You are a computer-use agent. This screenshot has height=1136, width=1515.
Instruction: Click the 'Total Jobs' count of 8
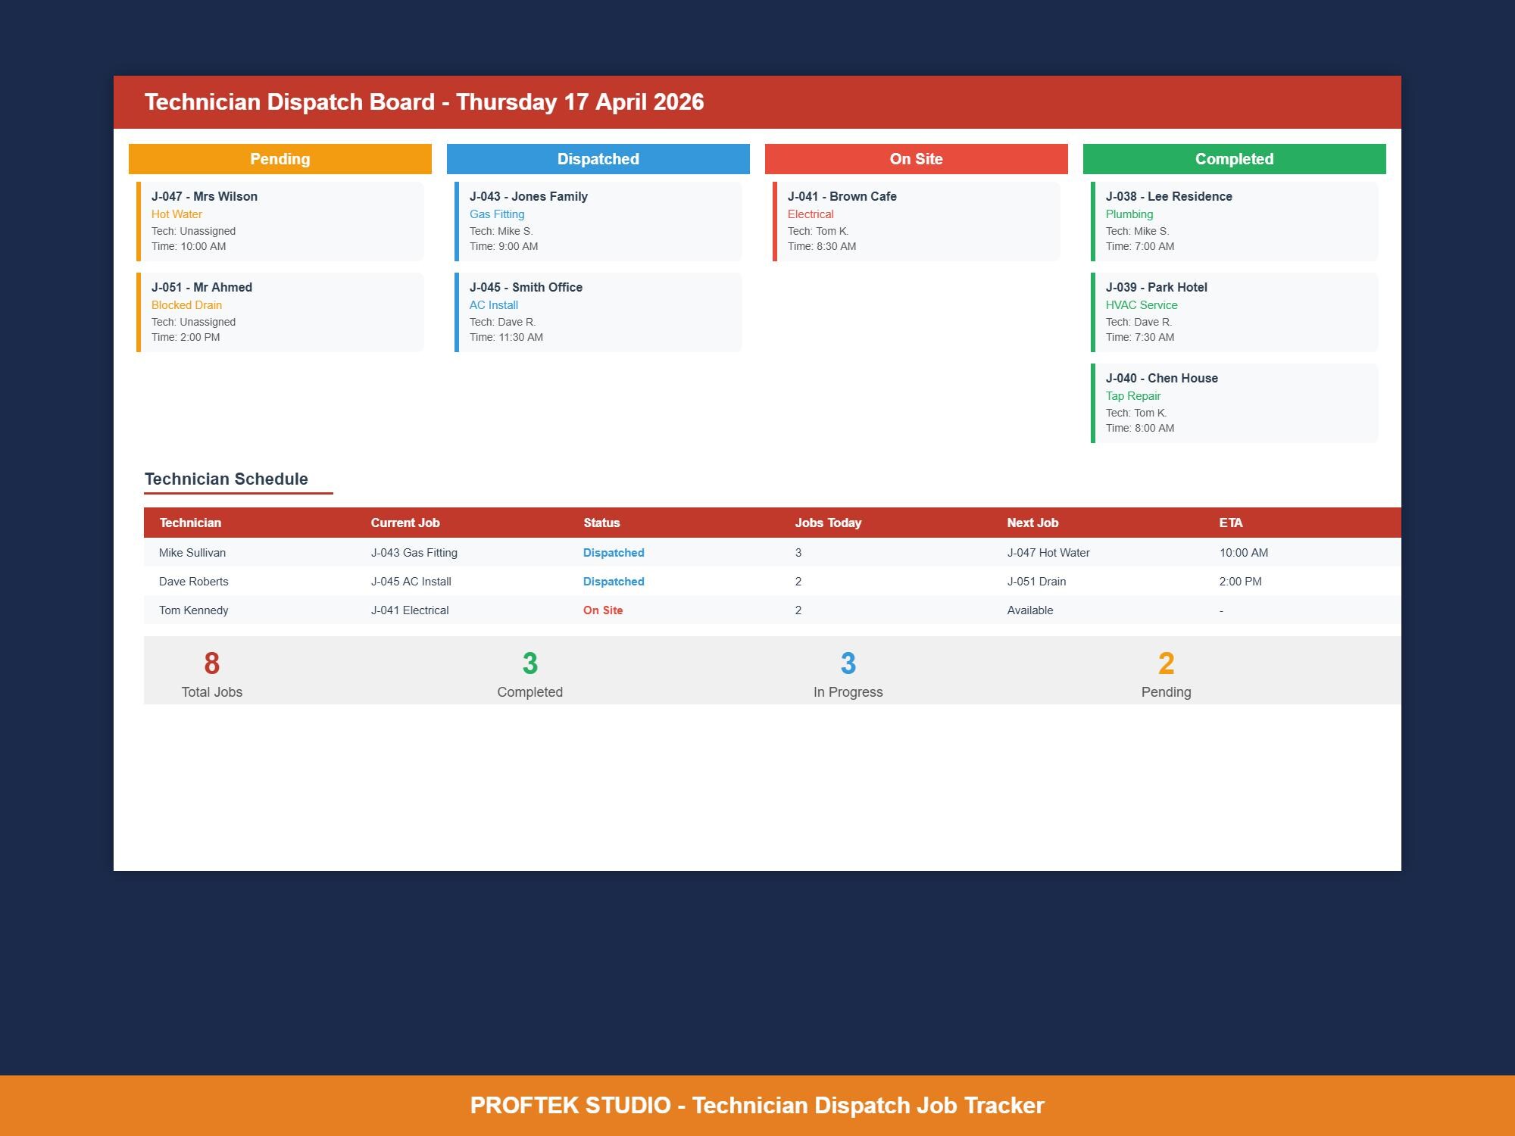(212, 663)
